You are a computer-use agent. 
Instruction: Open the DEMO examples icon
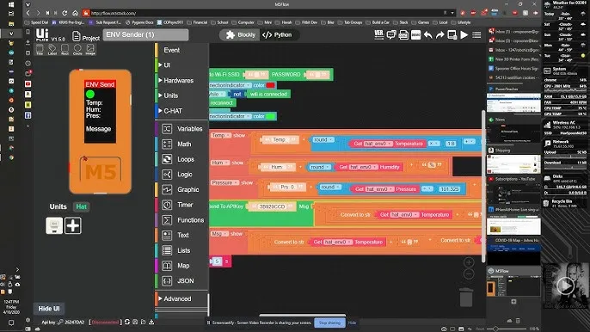point(415,35)
